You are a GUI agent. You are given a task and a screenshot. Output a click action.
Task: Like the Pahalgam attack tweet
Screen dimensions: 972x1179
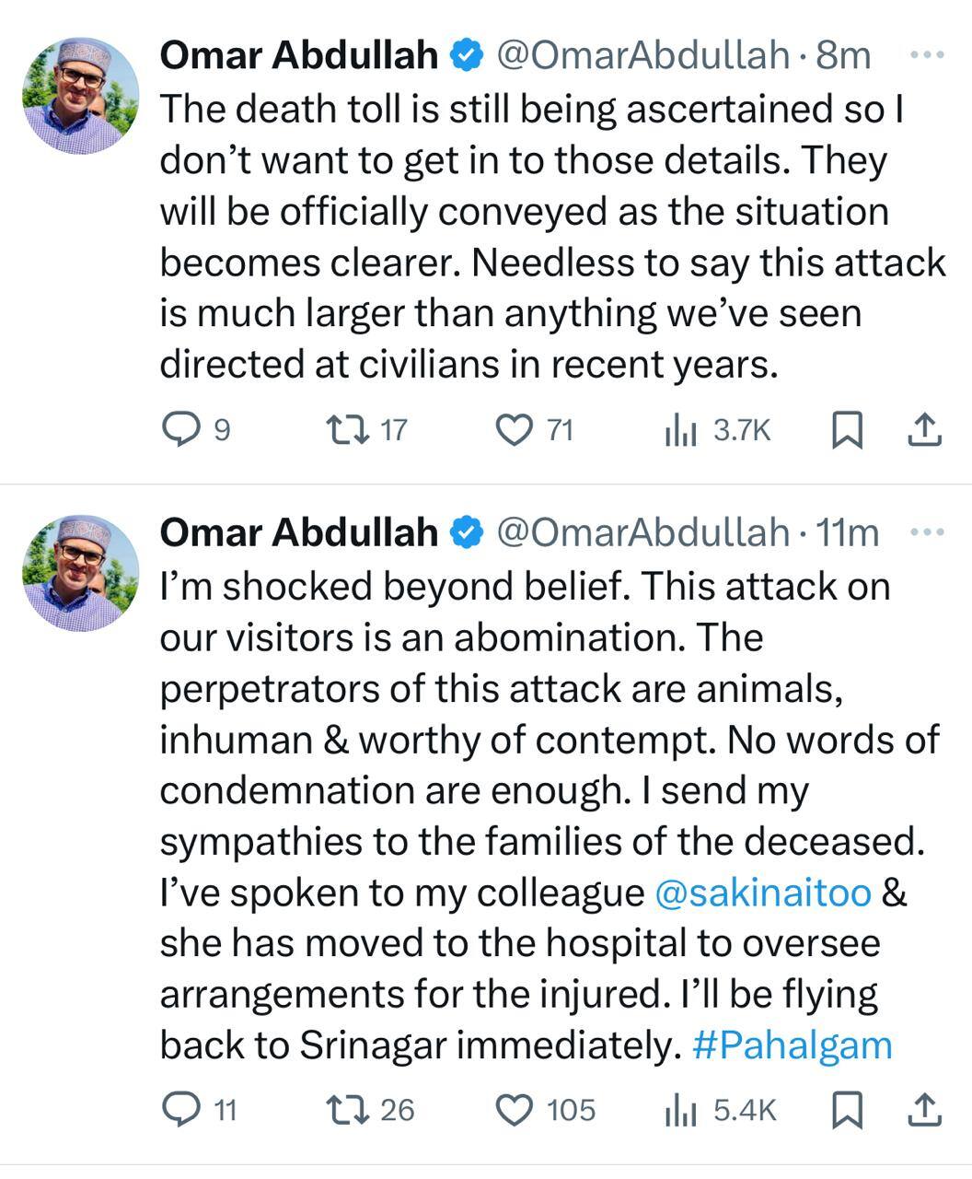point(515,1110)
